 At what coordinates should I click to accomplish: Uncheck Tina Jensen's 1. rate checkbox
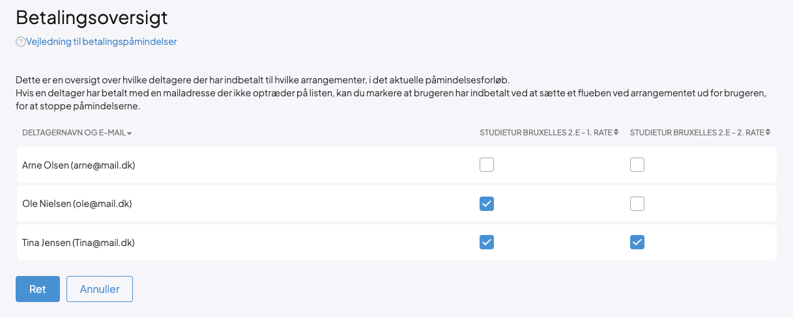[487, 242]
